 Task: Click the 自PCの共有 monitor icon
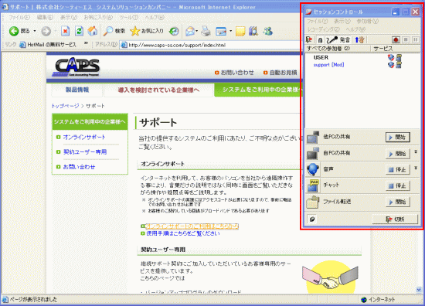313,153
